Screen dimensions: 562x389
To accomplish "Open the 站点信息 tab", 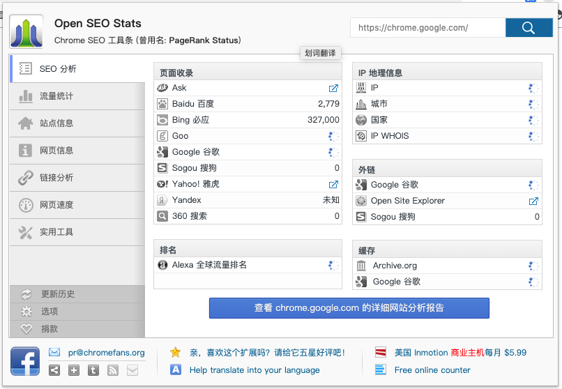I will pyautogui.click(x=77, y=123).
